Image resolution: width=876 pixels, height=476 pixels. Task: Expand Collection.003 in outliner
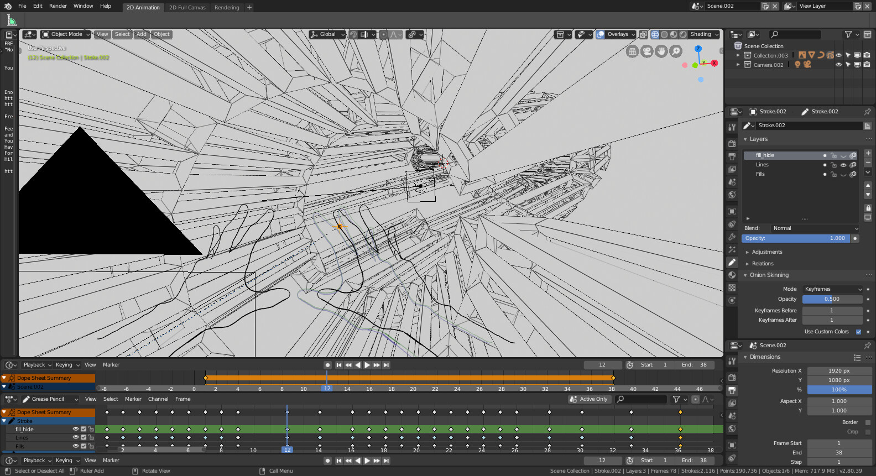click(x=738, y=55)
